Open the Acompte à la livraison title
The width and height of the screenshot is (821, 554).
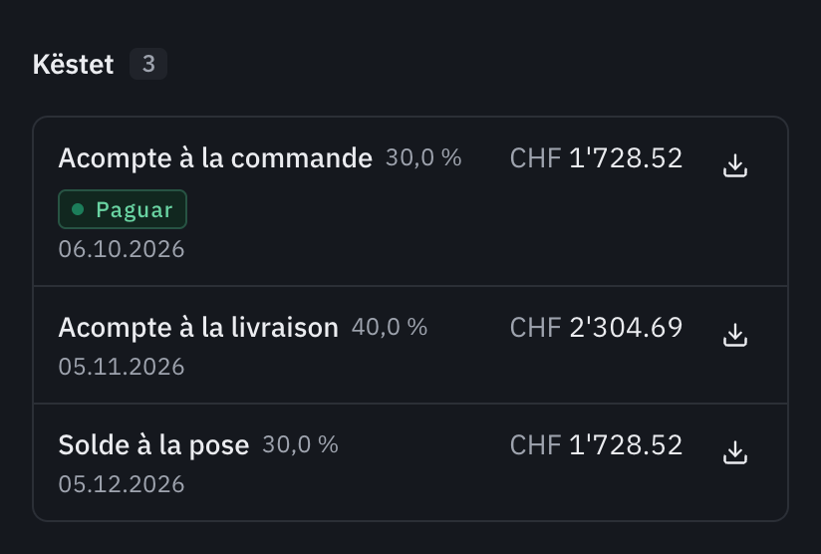[x=198, y=328]
